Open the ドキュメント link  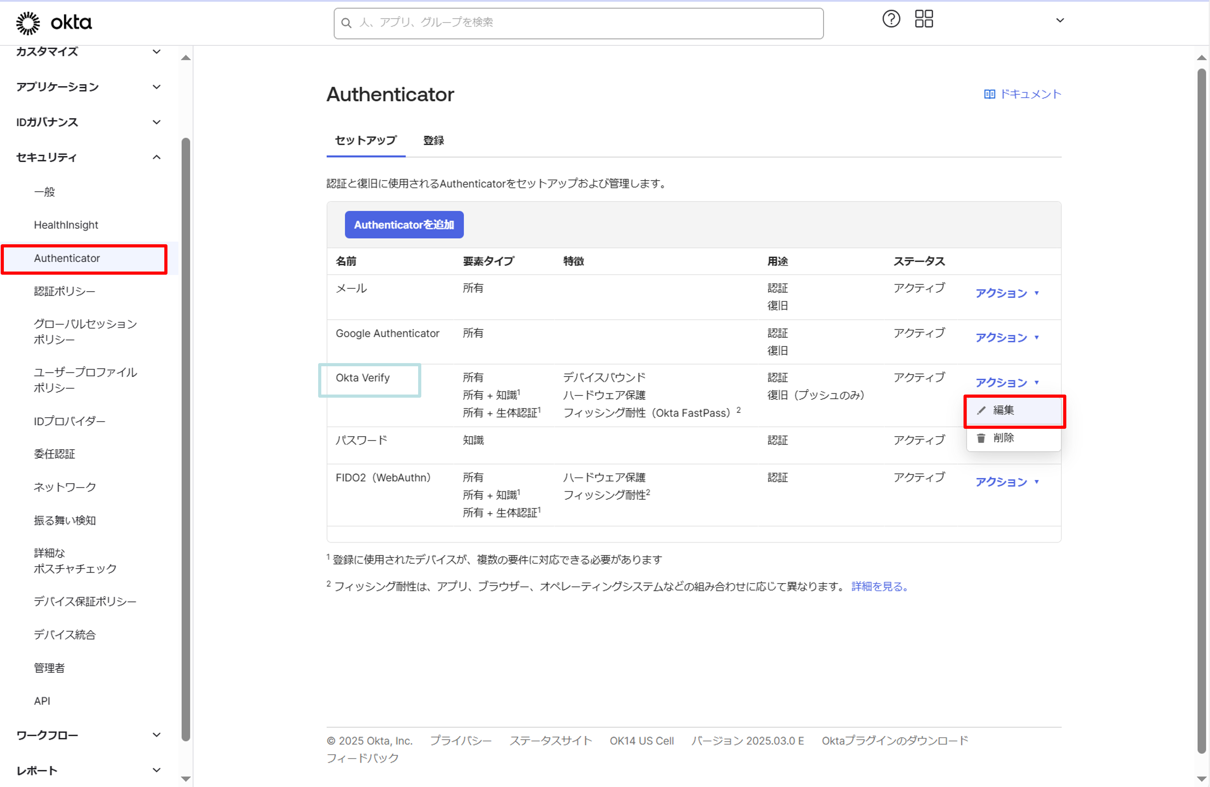[x=1022, y=94]
